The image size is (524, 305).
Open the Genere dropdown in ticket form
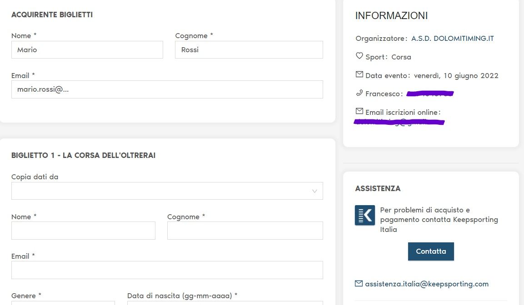(63, 303)
